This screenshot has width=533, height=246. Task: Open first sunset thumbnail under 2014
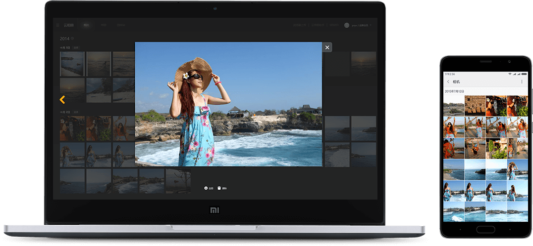point(72,64)
